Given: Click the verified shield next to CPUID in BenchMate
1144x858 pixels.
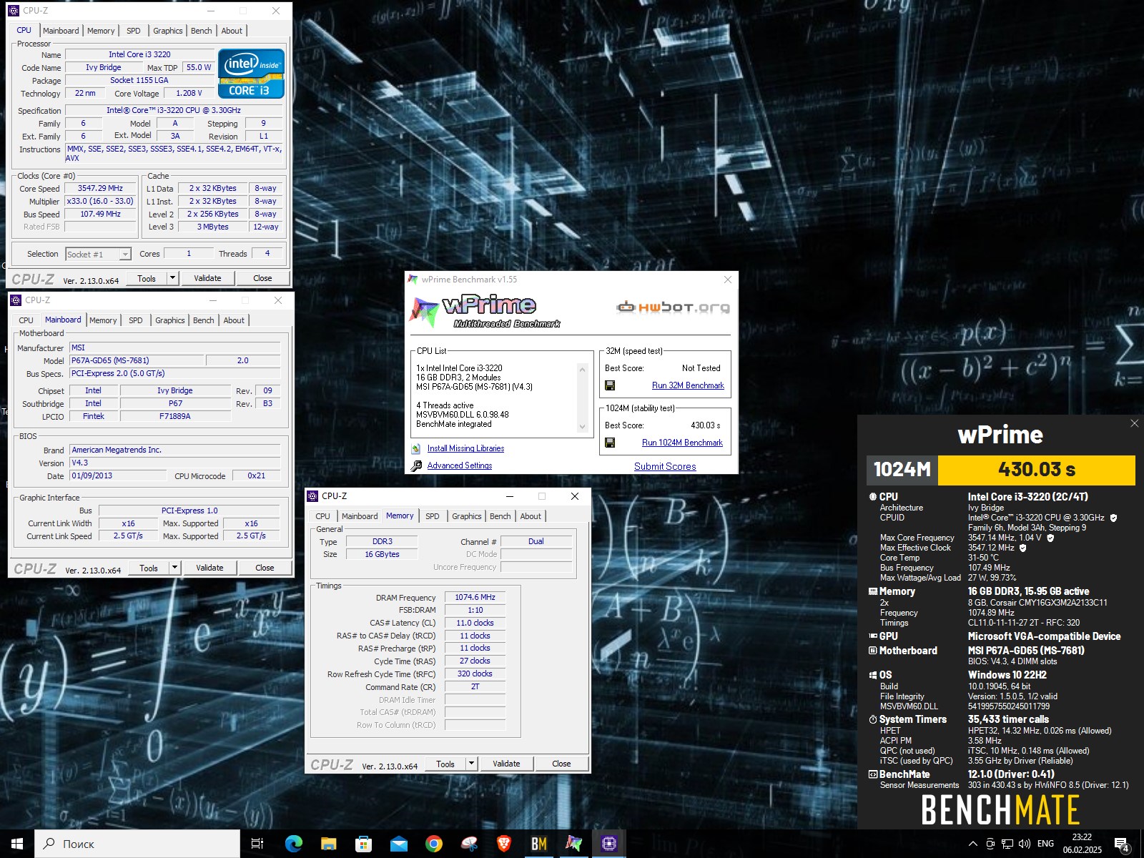Looking at the screenshot, I should (1113, 518).
